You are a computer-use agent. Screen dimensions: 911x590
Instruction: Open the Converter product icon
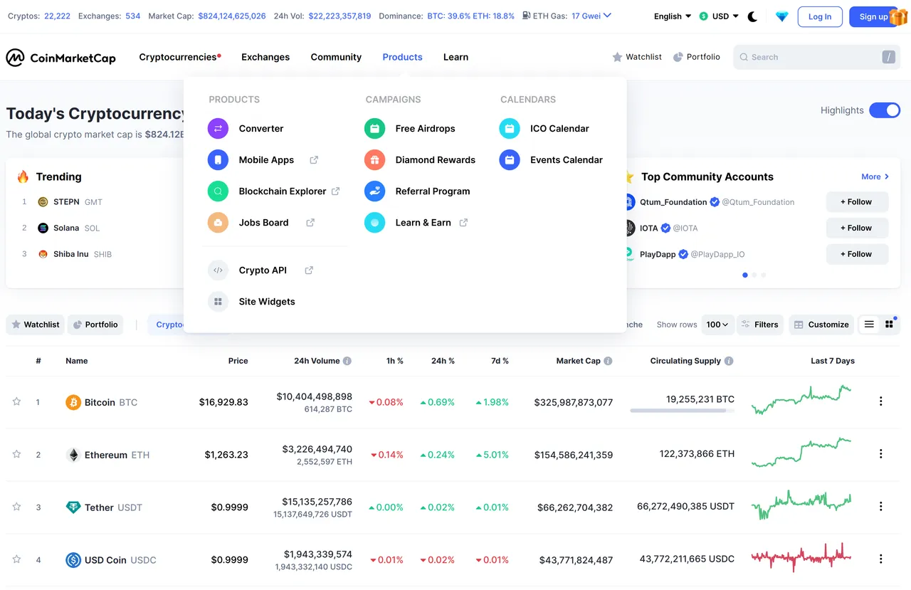point(218,129)
